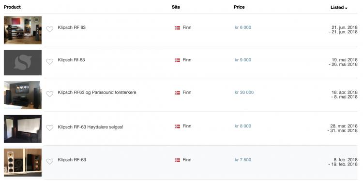Sort by Listed column dropdown arrow

(346, 8)
